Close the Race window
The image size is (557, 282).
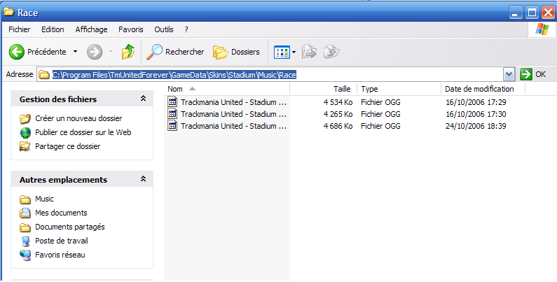click(x=548, y=13)
